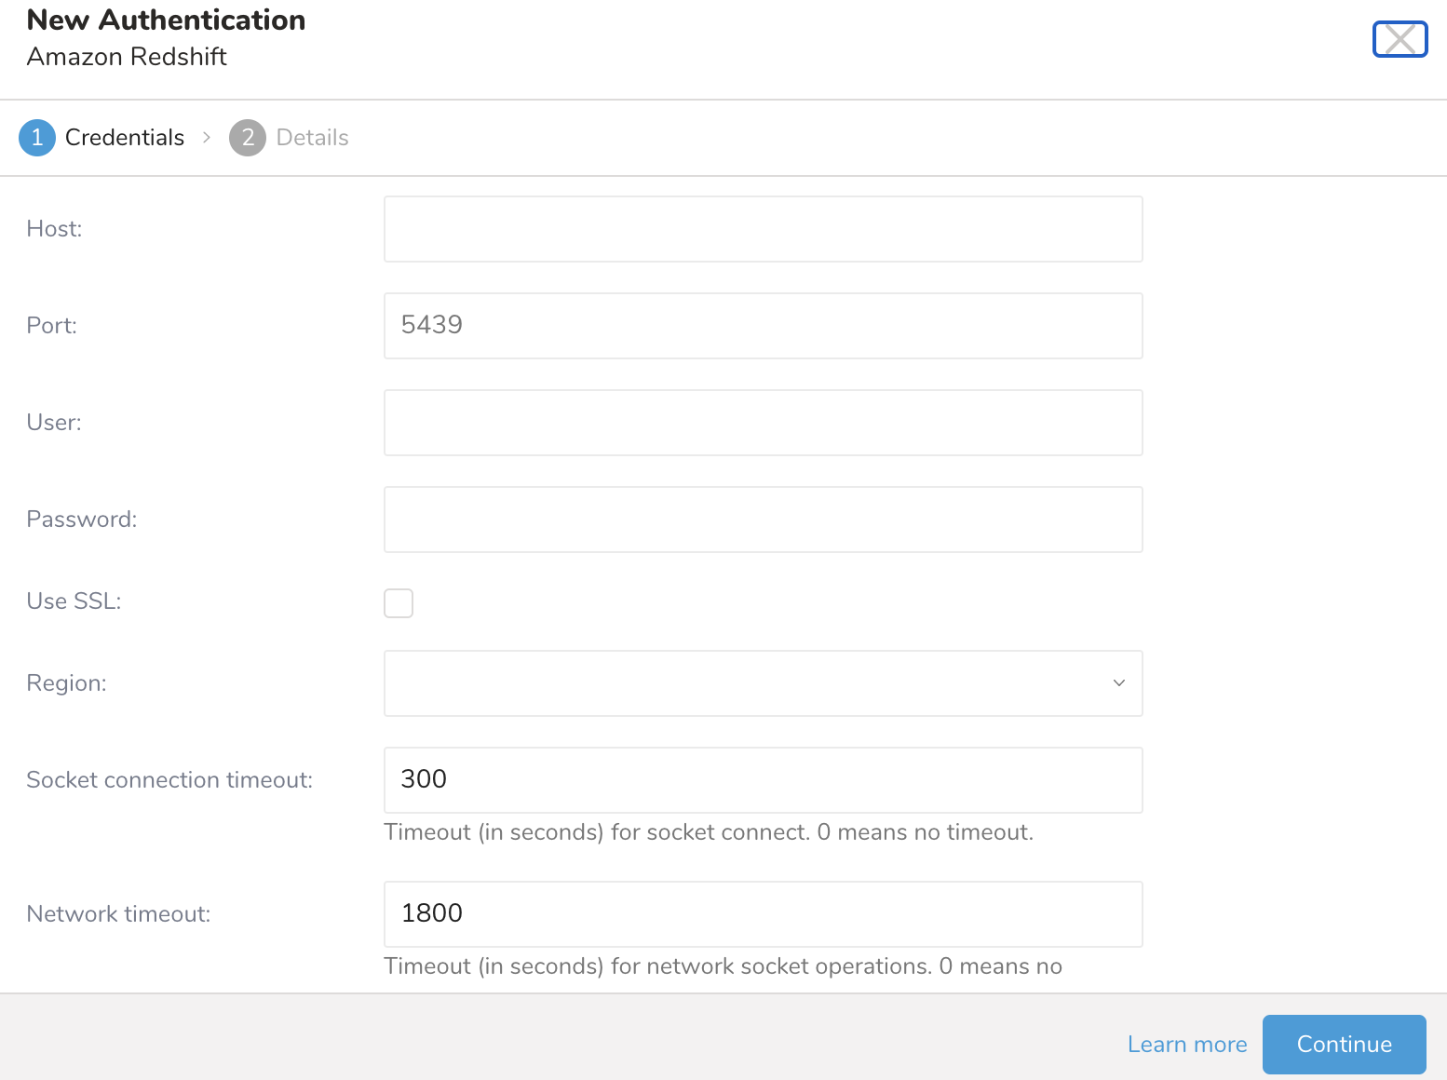Click the Use SSL label
The image size is (1447, 1080).
click(74, 601)
